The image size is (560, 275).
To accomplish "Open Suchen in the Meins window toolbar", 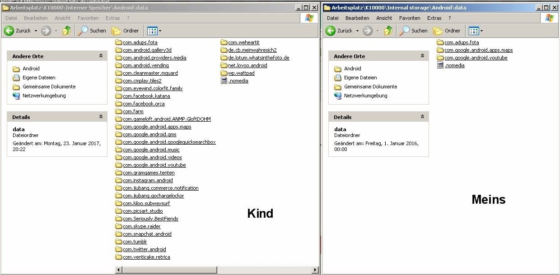I will tap(414, 31).
